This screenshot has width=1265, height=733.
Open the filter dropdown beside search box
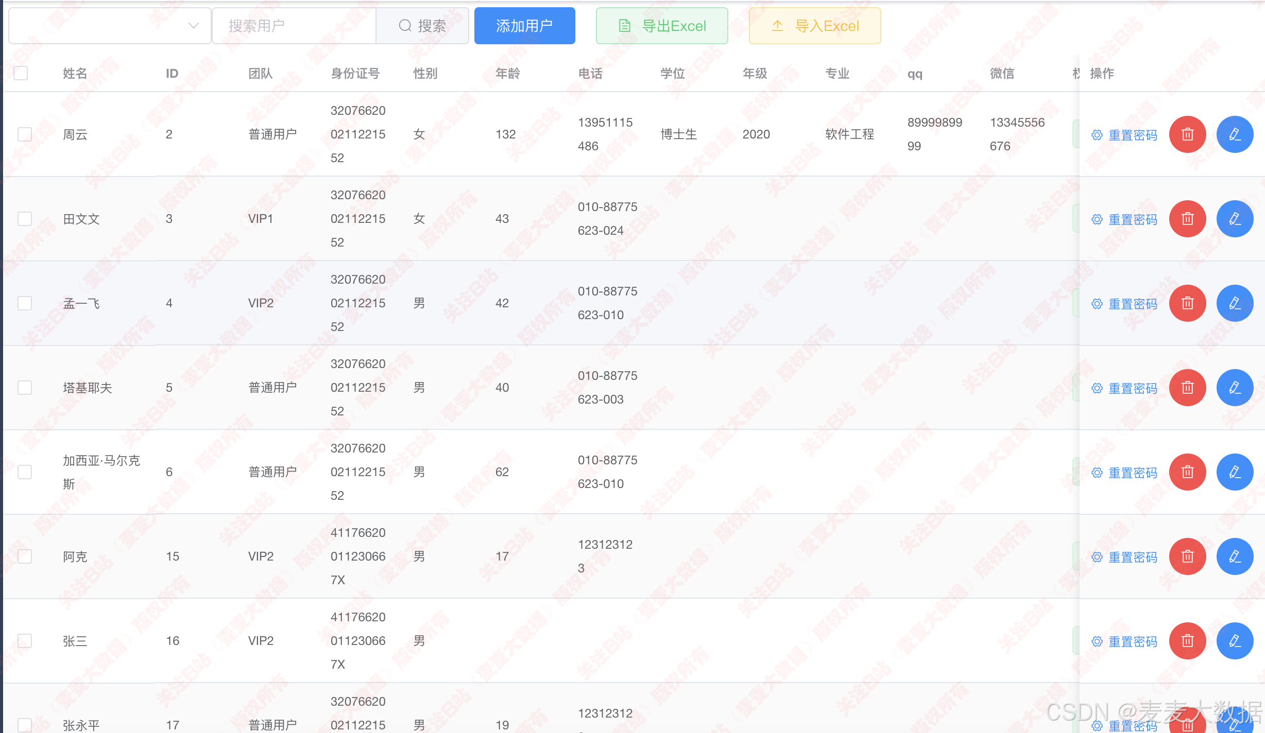[x=110, y=26]
